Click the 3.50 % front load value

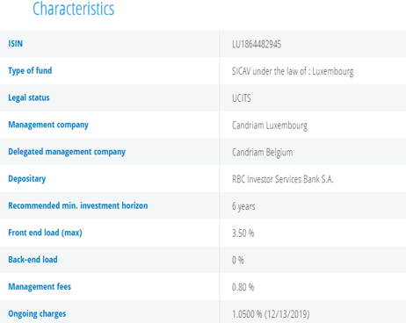tap(243, 233)
